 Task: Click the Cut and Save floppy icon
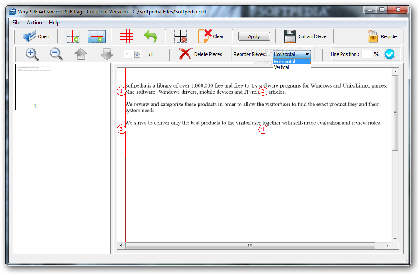[290, 36]
